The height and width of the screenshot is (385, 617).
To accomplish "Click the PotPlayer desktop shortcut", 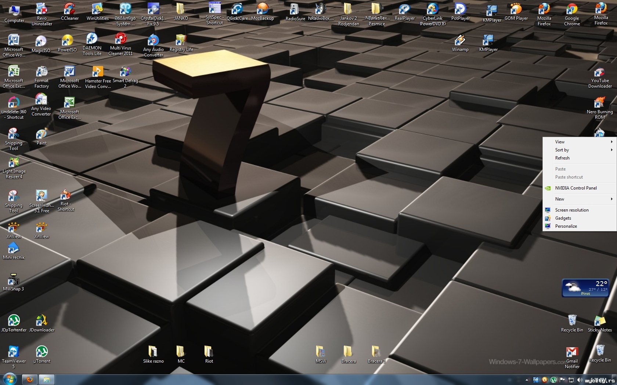I will pos(460,11).
